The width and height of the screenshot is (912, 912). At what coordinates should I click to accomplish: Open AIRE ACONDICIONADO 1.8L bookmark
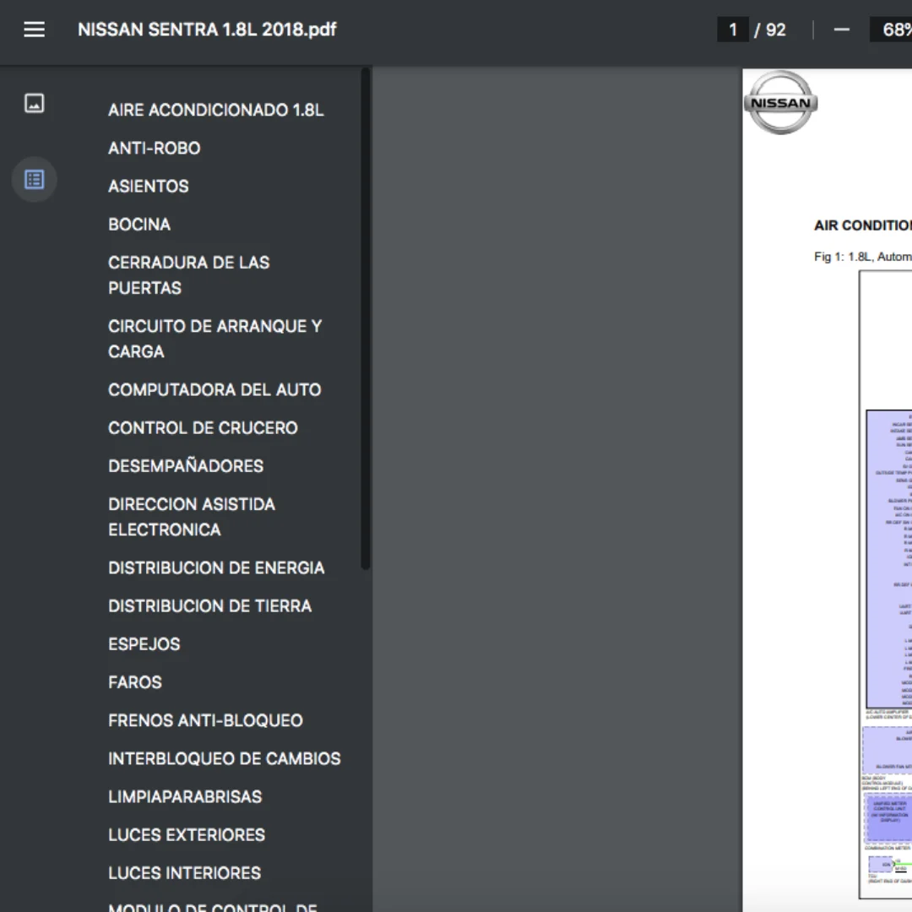(216, 110)
